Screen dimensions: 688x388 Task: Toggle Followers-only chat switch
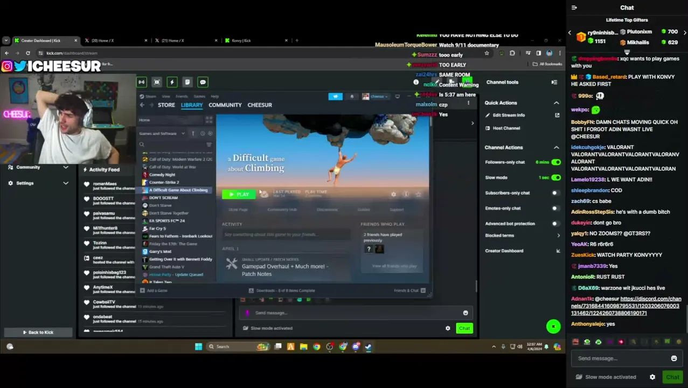[x=556, y=162]
